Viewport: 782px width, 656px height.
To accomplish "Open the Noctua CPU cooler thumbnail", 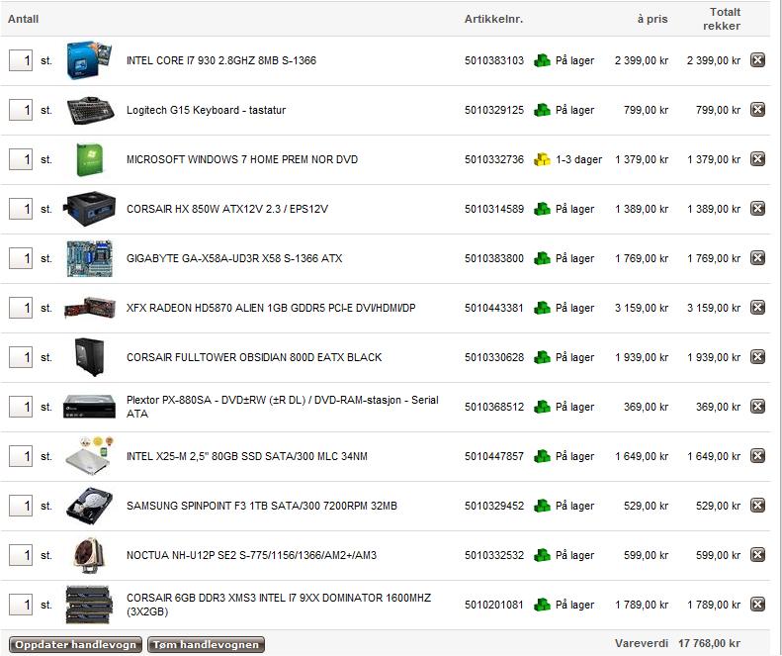I will [x=89, y=555].
